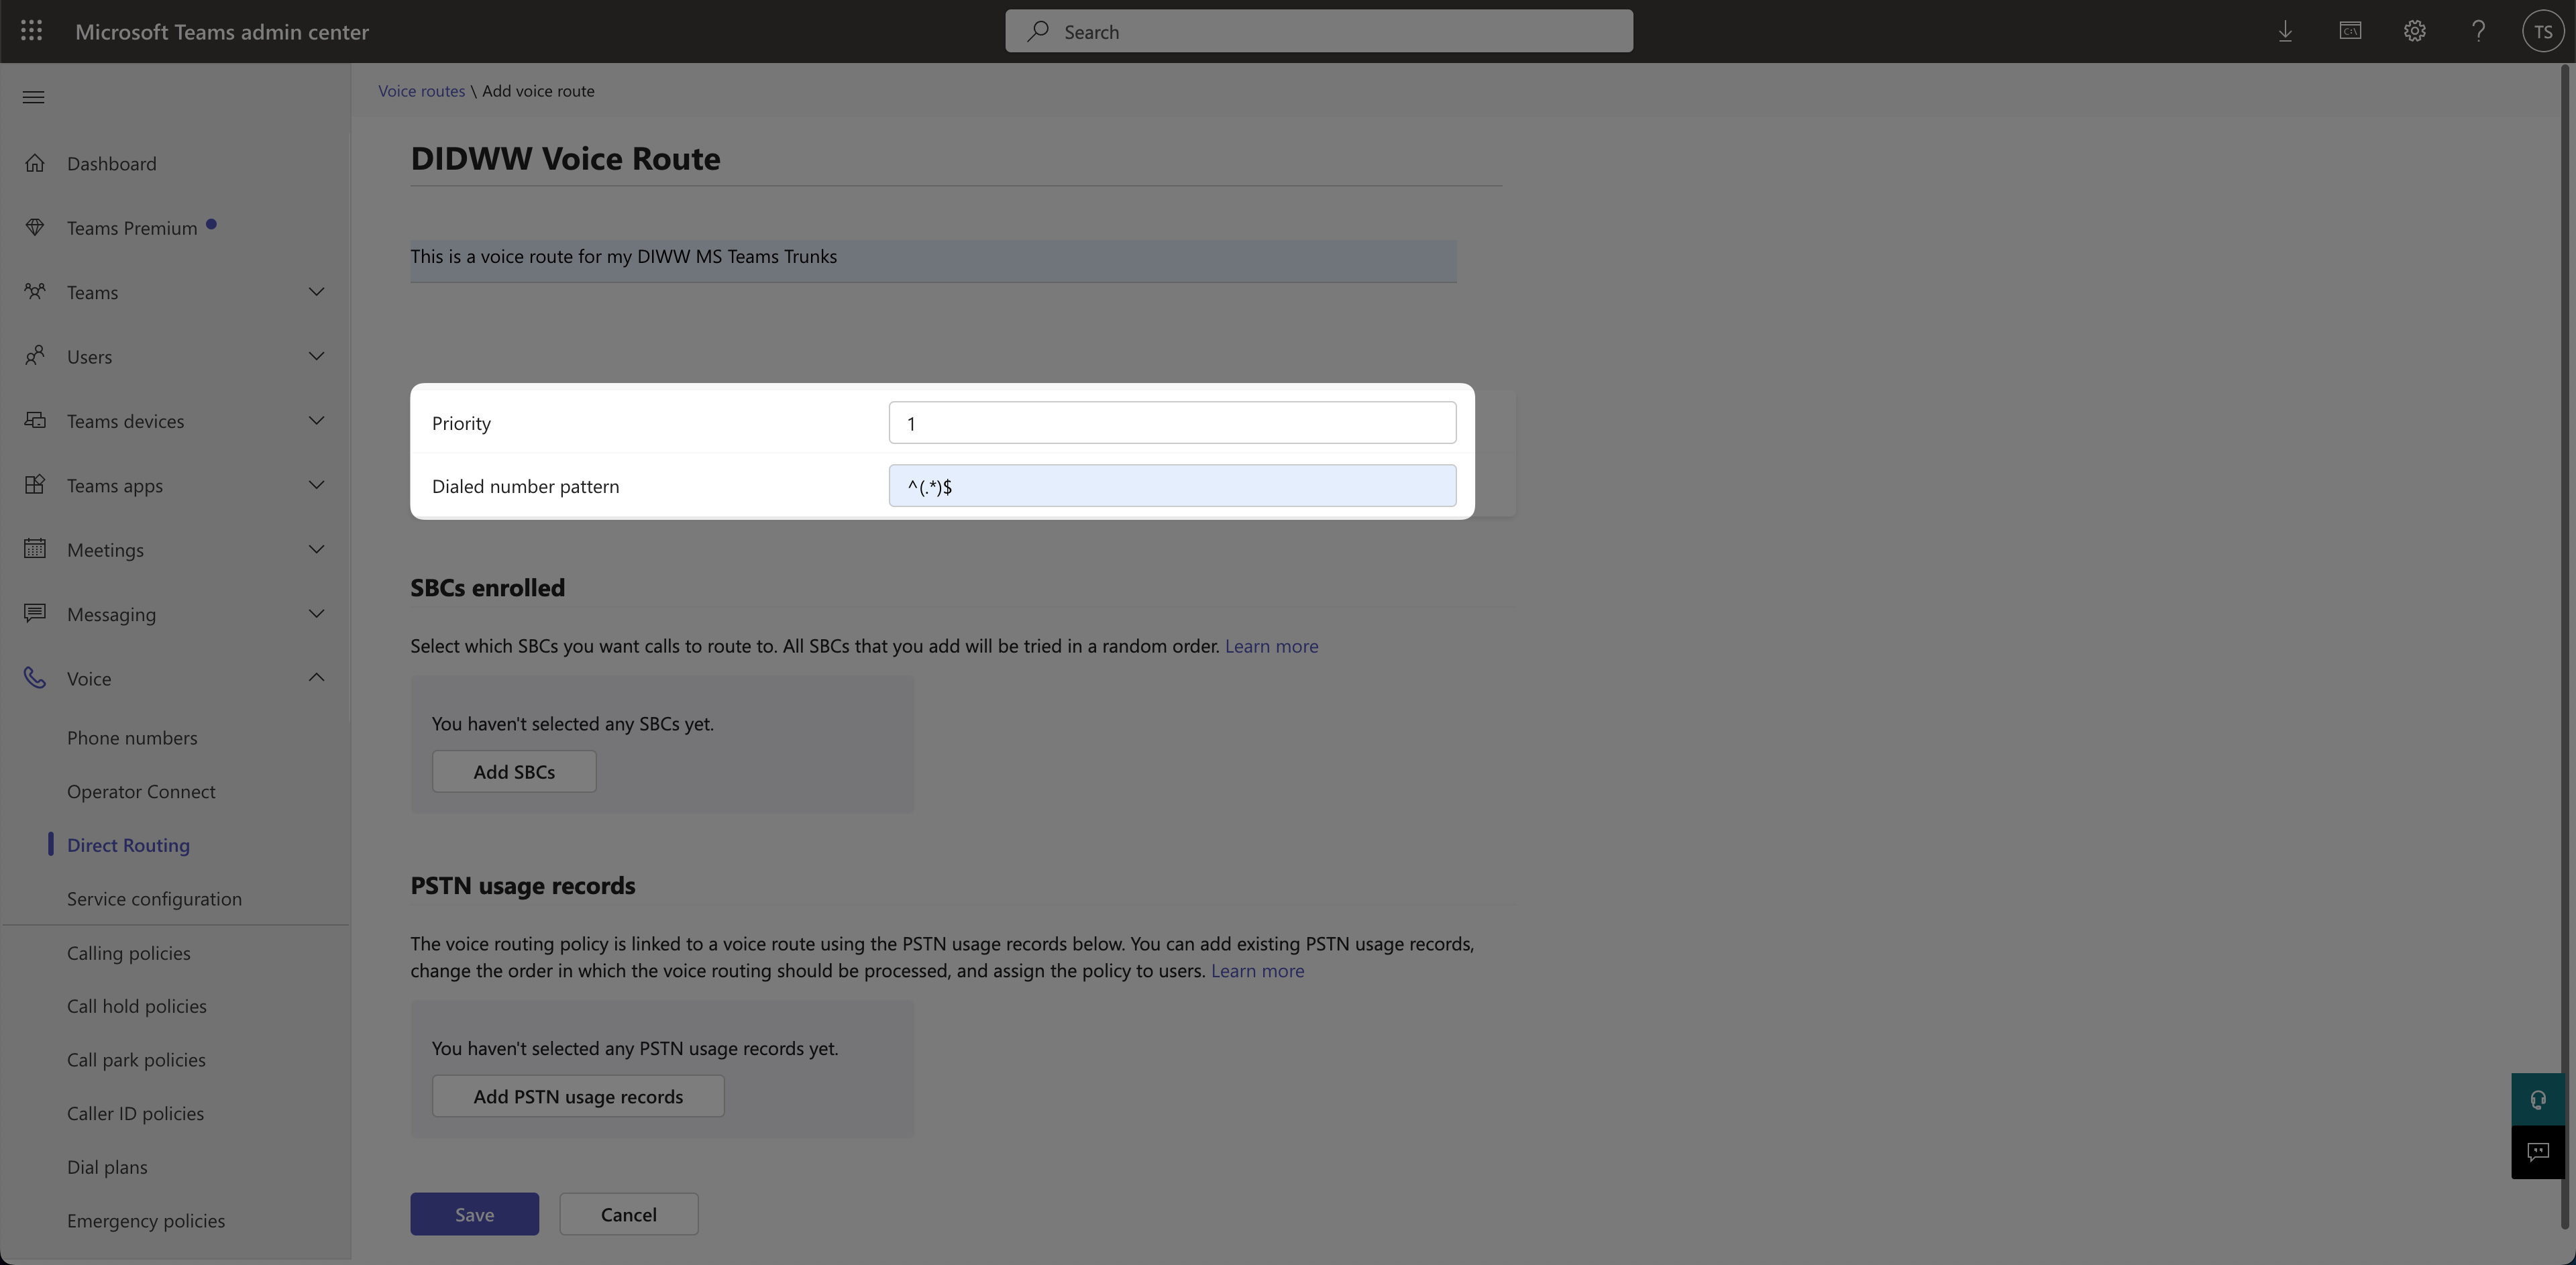
Task: Expand the Teams apps chevron
Action: [x=316, y=485]
